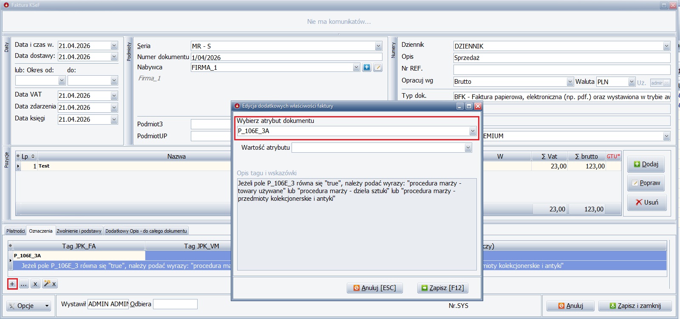Screen dimensions: 680x319
Task: Edit Nabywca using the pencil icon
Action: (377, 68)
